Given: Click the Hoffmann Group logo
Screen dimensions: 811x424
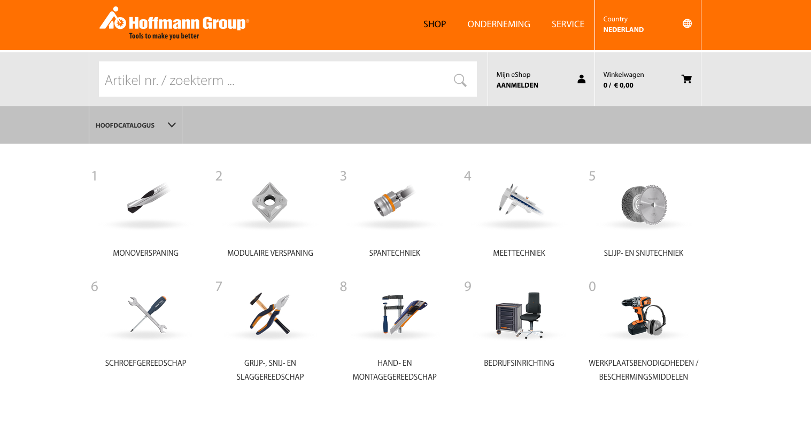Looking at the screenshot, I should [x=174, y=23].
